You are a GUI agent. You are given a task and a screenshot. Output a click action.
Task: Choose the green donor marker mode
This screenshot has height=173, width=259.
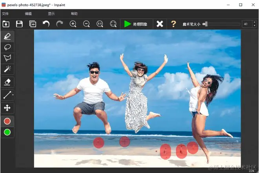point(7,132)
